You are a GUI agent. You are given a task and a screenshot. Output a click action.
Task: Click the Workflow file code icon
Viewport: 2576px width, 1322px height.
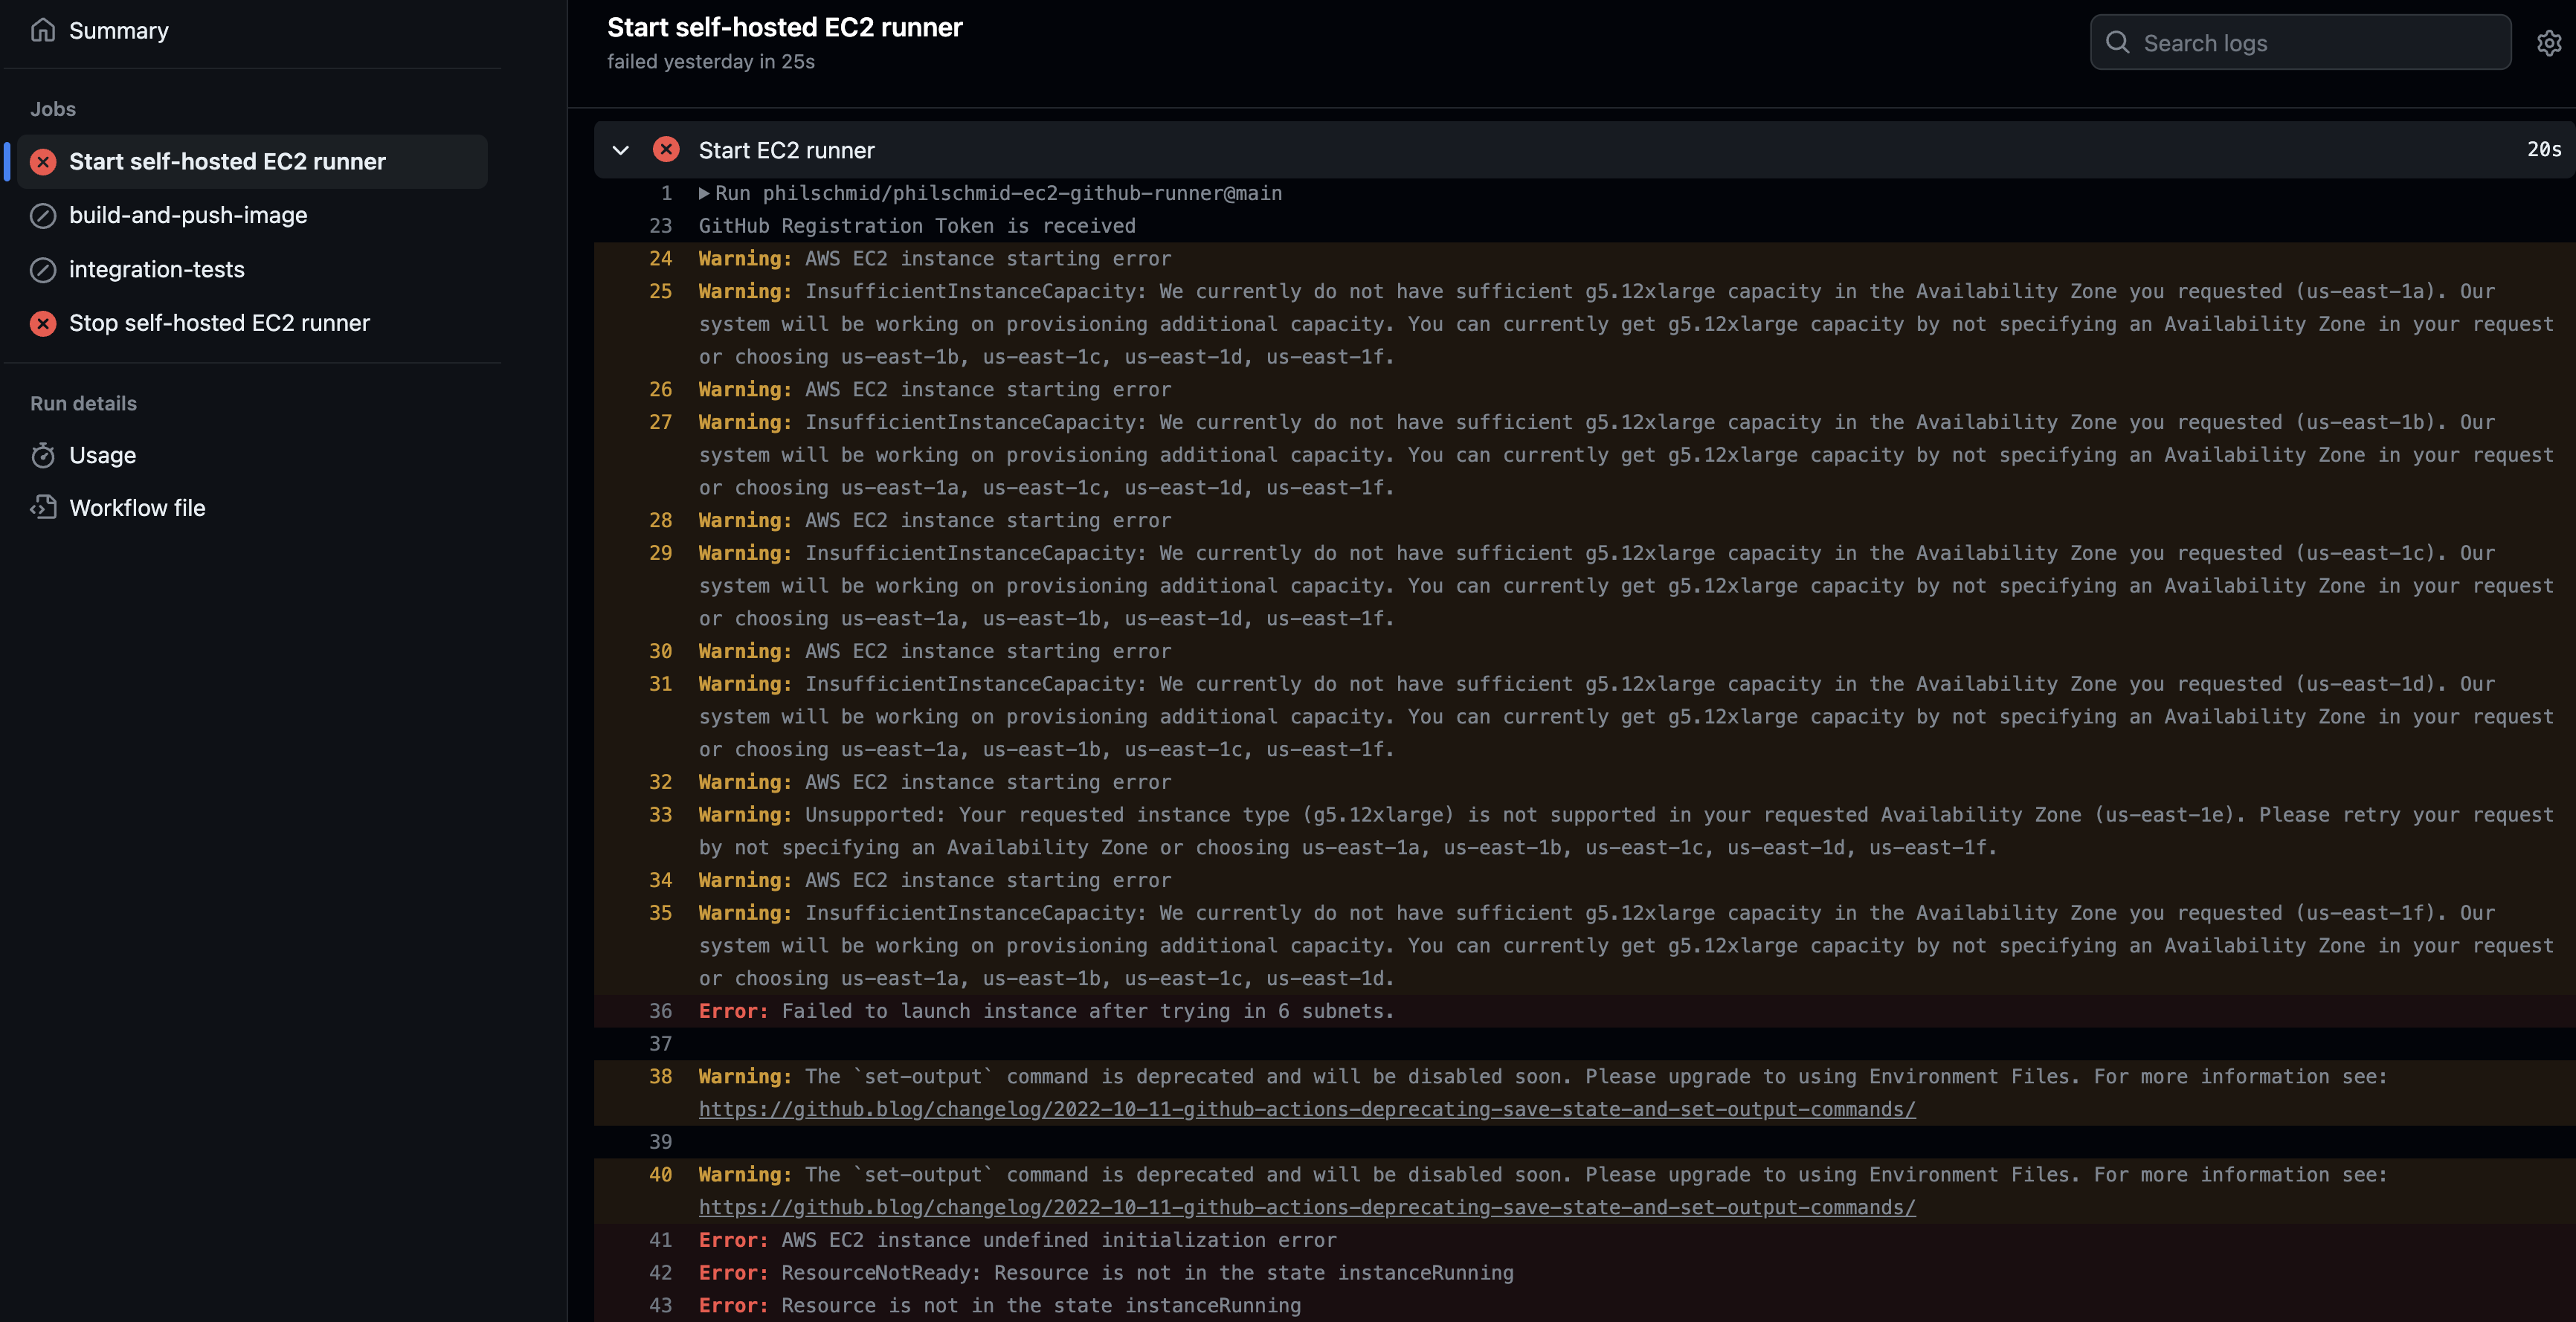tap(43, 507)
